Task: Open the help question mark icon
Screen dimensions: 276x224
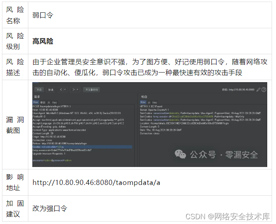Action: pos(264,90)
